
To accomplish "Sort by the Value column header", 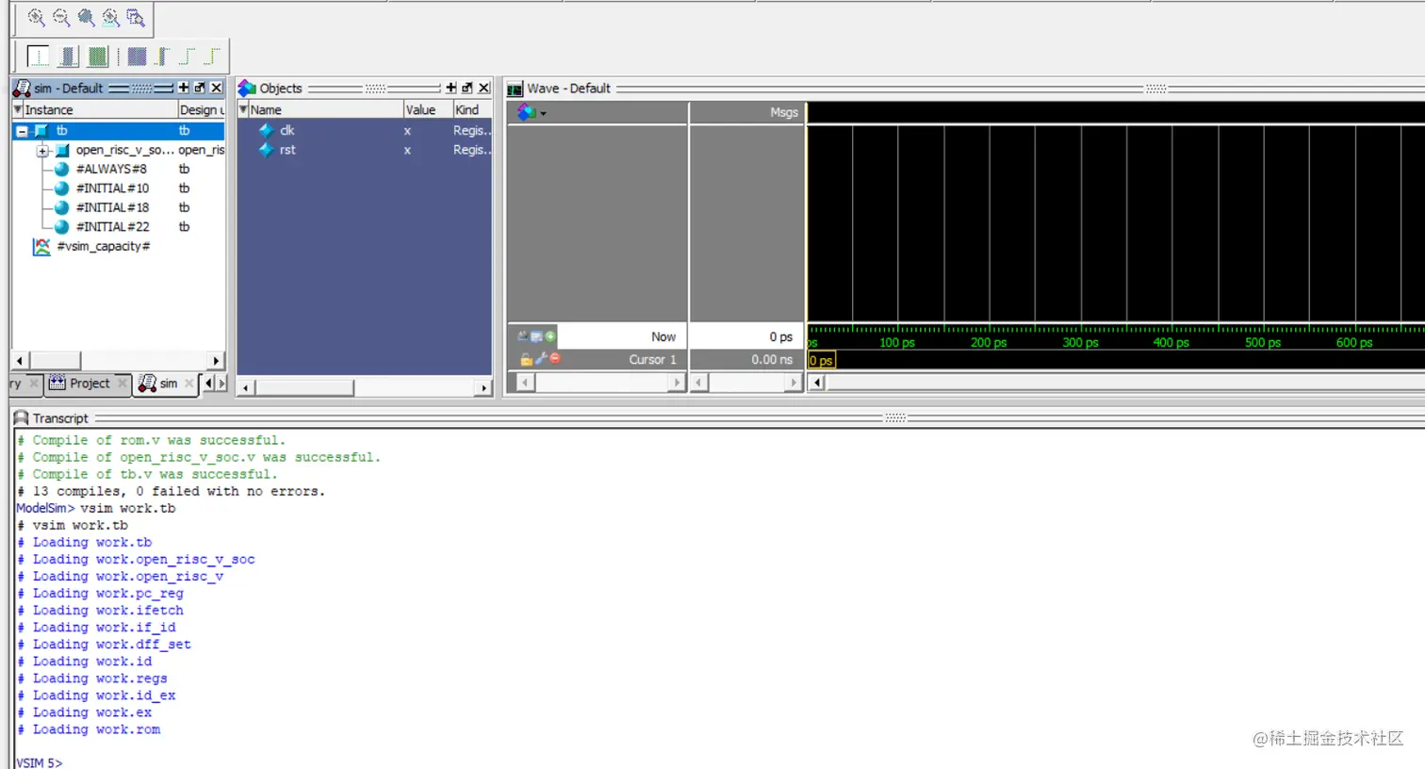I will [x=428, y=109].
